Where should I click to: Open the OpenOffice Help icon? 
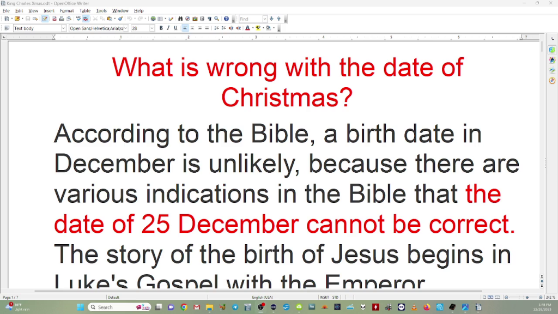click(226, 19)
